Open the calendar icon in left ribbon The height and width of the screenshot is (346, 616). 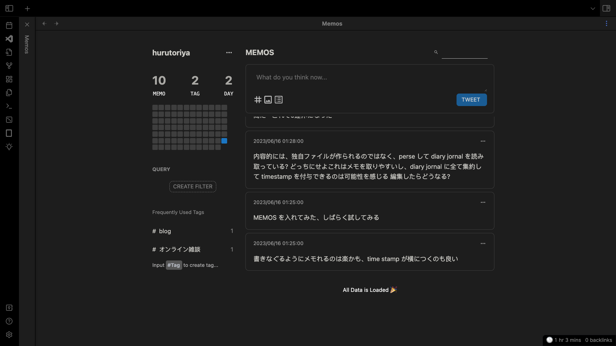[x=9, y=25]
